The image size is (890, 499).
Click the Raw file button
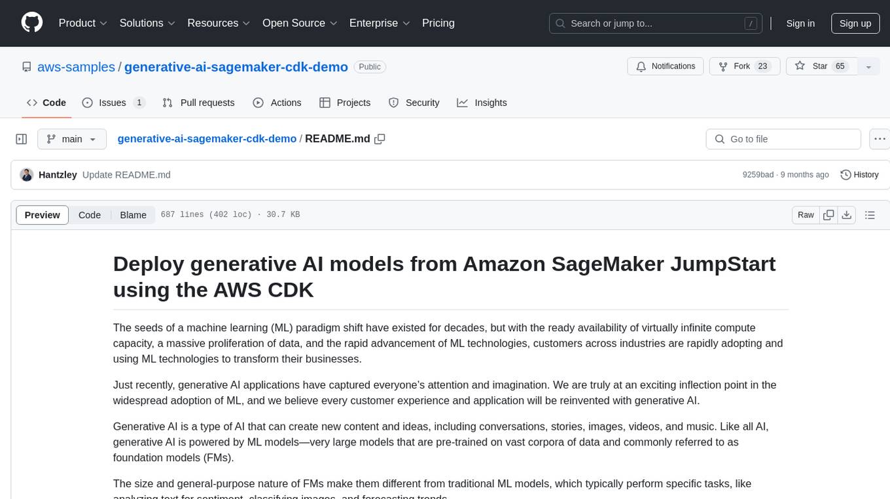(x=806, y=215)
